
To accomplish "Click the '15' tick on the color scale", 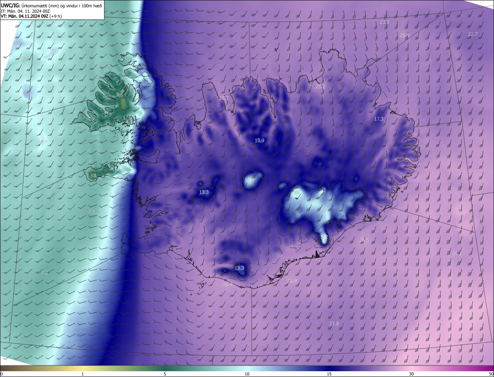I will tap(329, 374).
